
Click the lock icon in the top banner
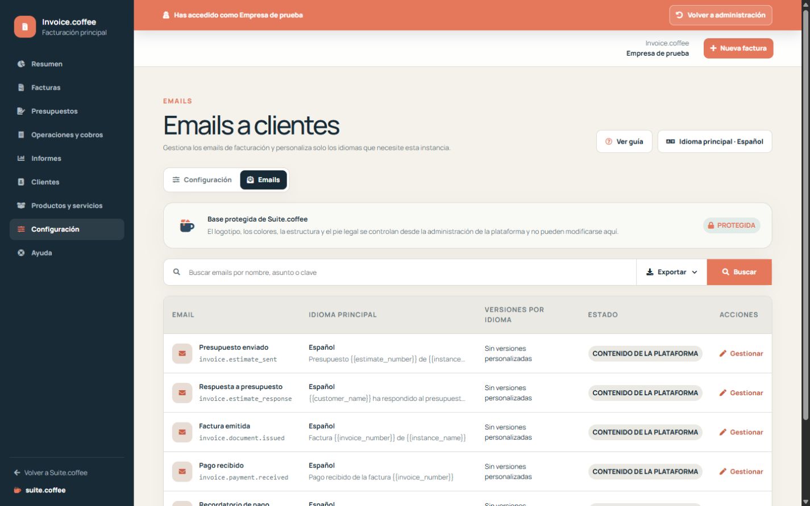(166, 15)
